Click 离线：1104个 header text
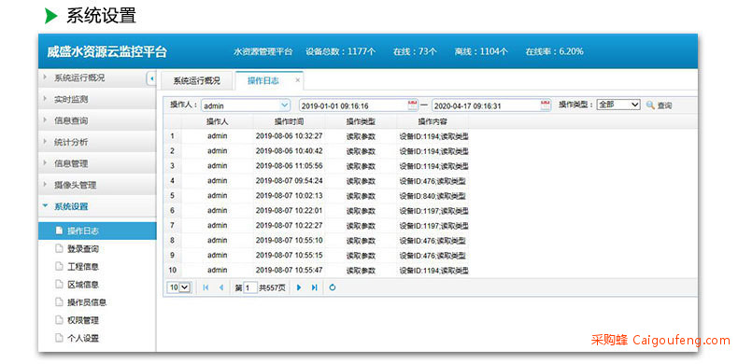 point(481,51)
